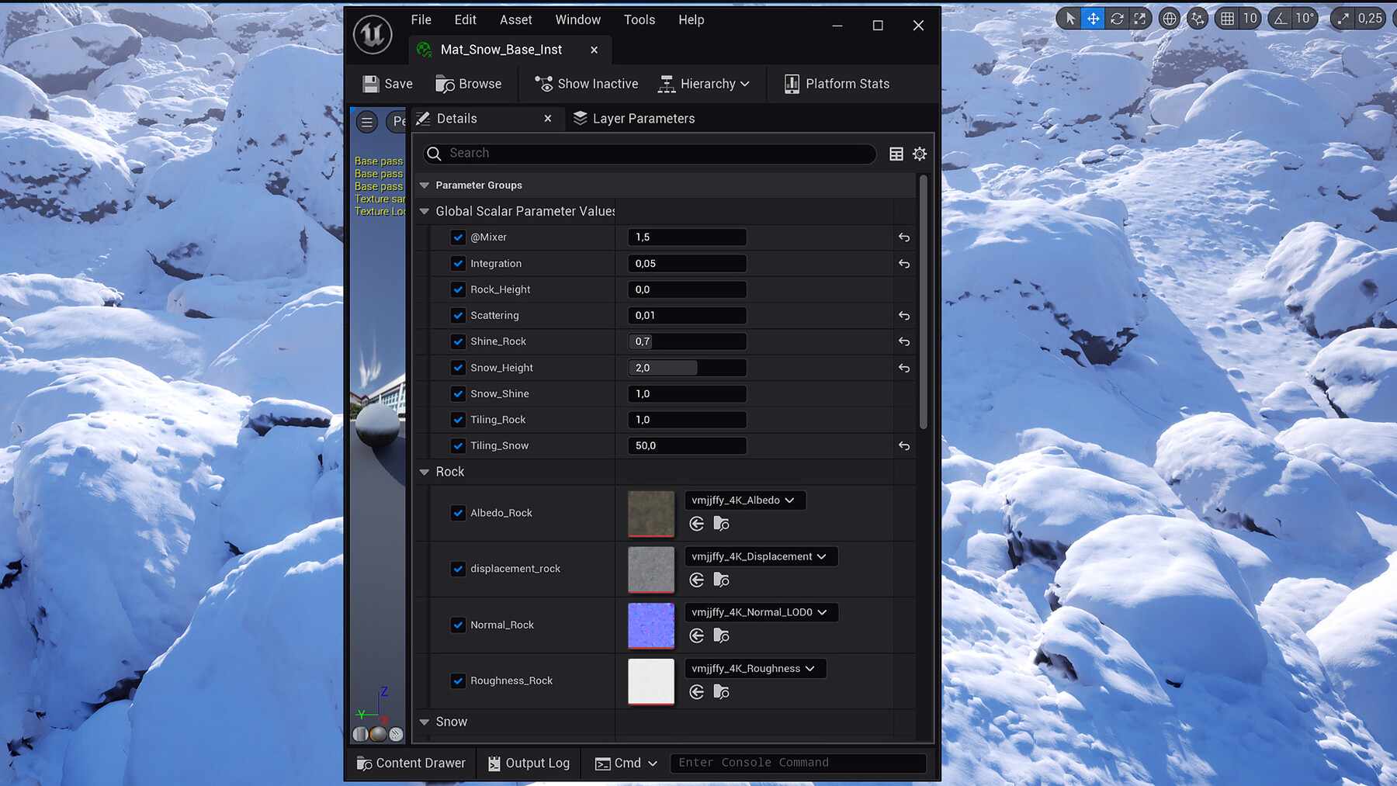The width and height of the screenshot is (1397, 786).
Task: Use the folder/browse icon beside Albedo_Rock texture
Action: pyautogui.click(x=721, y=524)
